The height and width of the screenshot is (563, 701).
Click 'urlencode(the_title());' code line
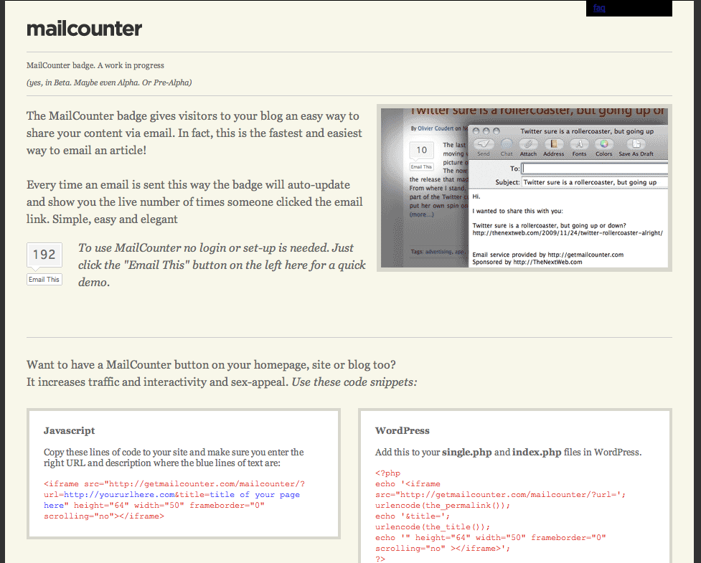point(433,527)
